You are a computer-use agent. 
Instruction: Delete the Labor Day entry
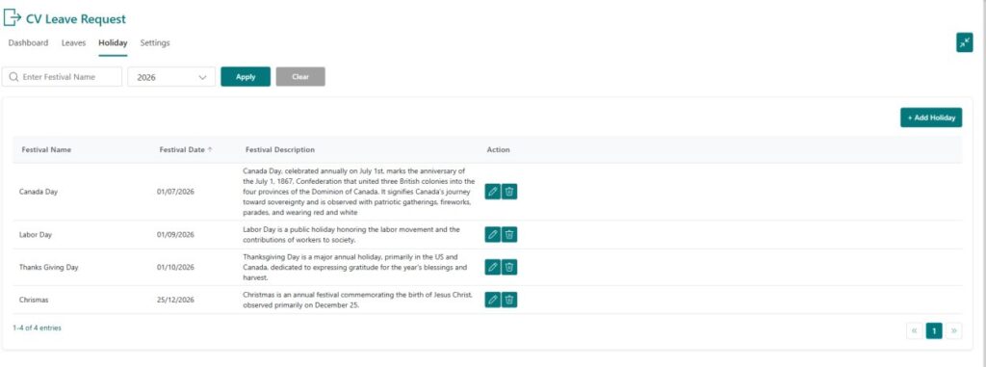tap(509, 234)
